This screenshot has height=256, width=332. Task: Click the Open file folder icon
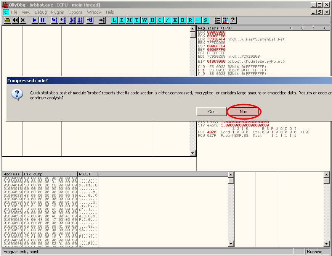pos(7,20)
